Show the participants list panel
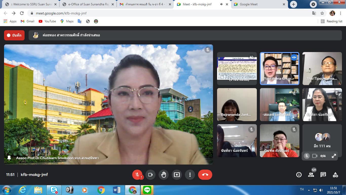This screenshot has height=195, width=346. (x=311, y=175)
